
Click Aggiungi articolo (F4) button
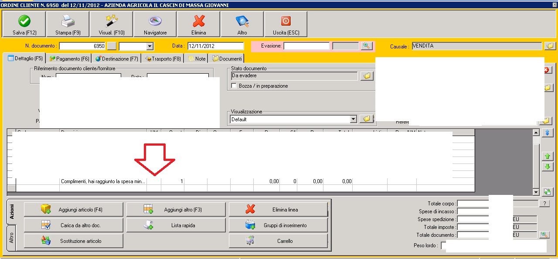(x=74, y=210)
